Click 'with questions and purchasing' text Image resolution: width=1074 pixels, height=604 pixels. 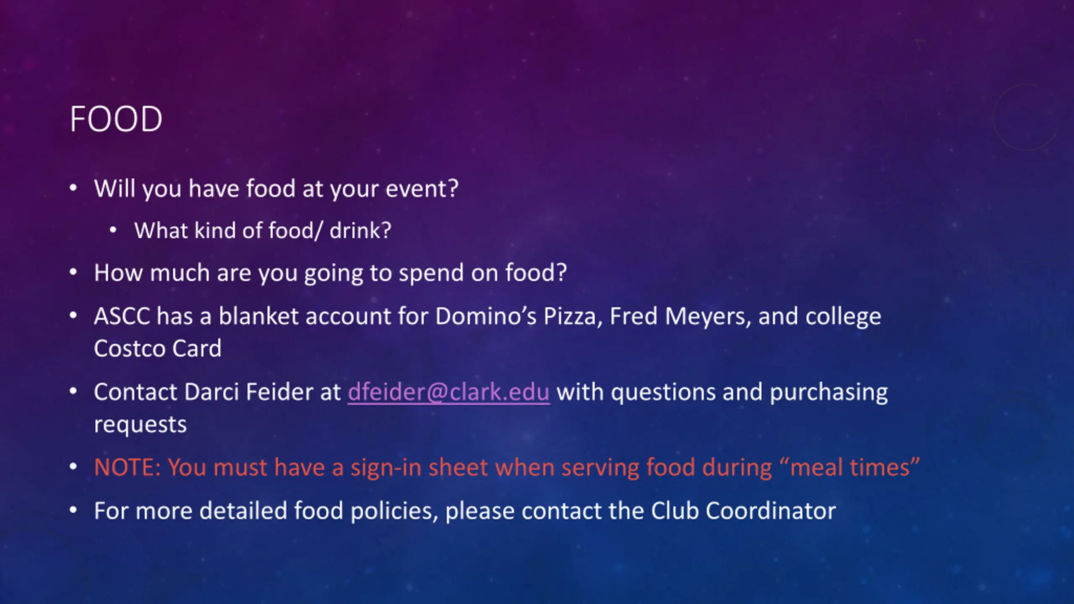722,393
